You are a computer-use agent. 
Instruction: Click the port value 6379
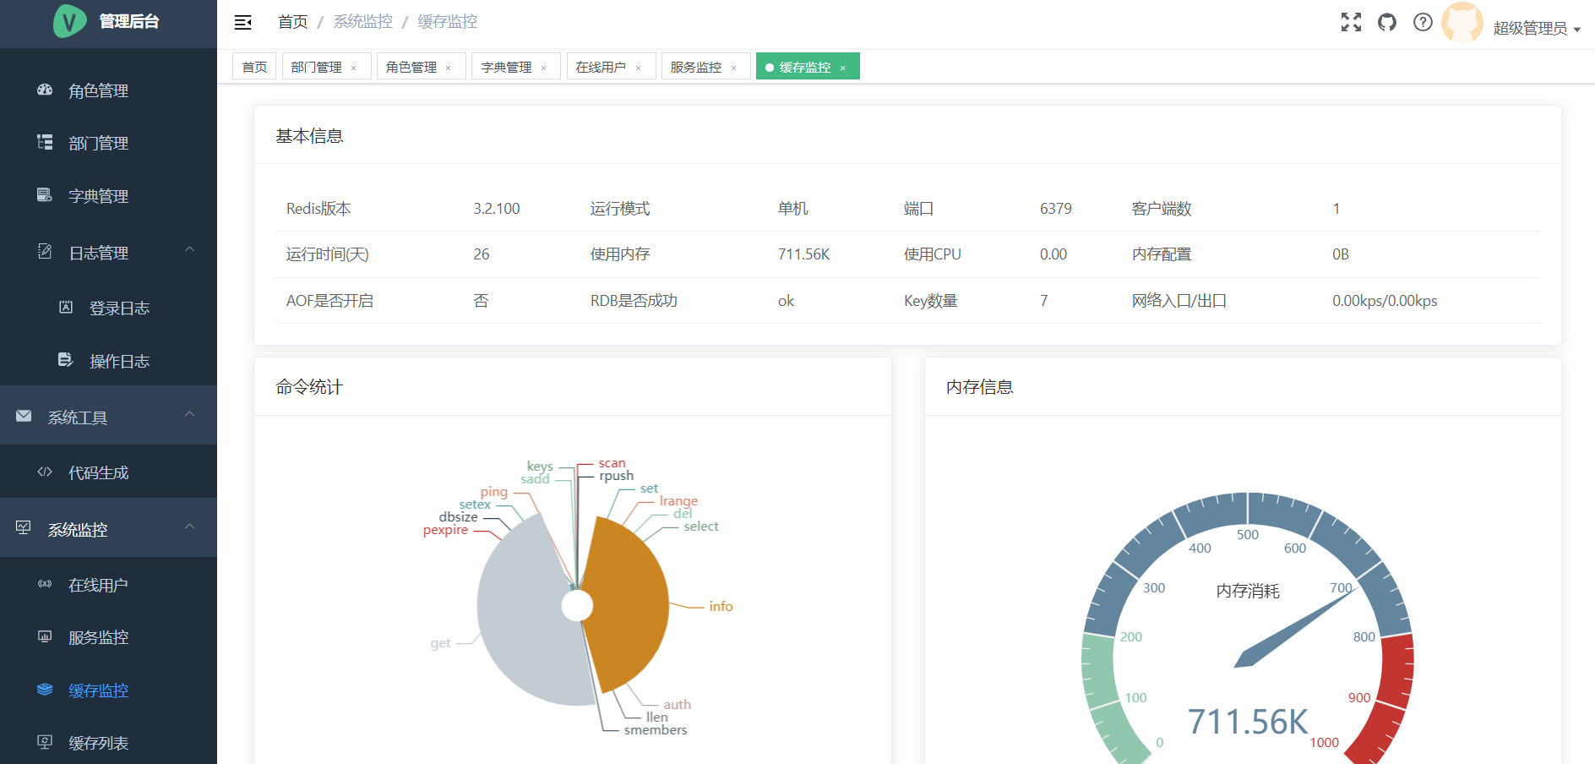click(1056, 209)
